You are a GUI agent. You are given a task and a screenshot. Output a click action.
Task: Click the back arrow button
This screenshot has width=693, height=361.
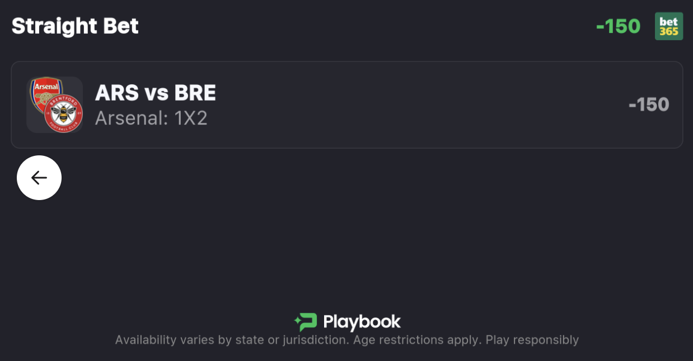tap(39, 178)
